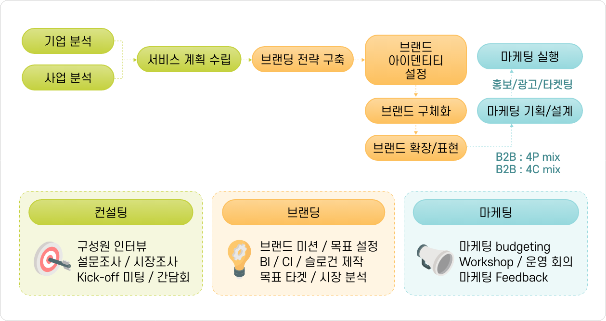Click the B2B : 4P mix text
Viewport: 606px width, 321px height.
pyautogui.click(x=528, y=157)
